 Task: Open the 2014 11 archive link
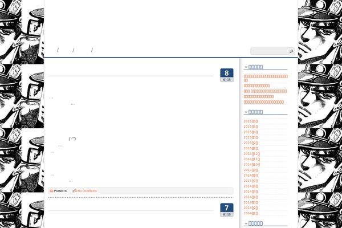coord(252,159)
